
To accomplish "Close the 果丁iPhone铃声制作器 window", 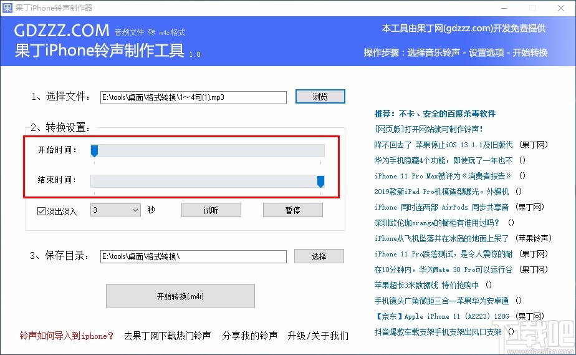I will coord(561,8).
